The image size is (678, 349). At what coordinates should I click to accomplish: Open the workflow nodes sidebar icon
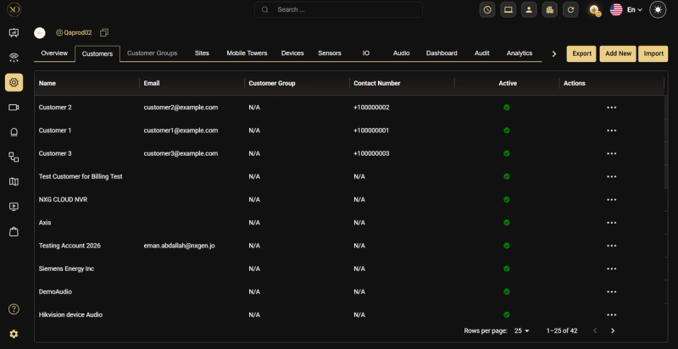14,157
